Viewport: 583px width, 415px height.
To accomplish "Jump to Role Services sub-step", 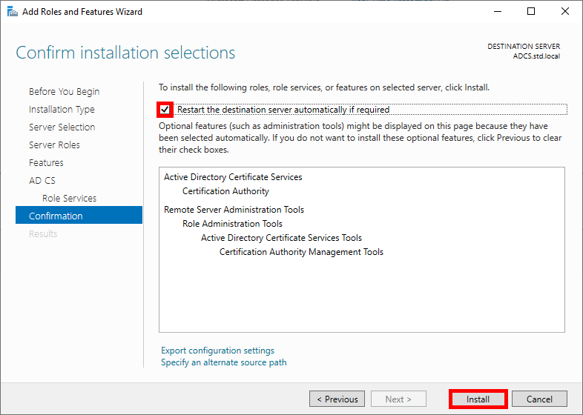I will (69, 199).
